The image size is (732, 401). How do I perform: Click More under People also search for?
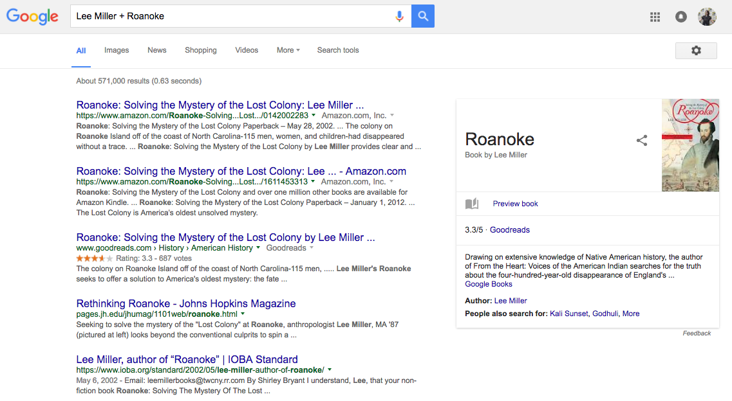631,314
